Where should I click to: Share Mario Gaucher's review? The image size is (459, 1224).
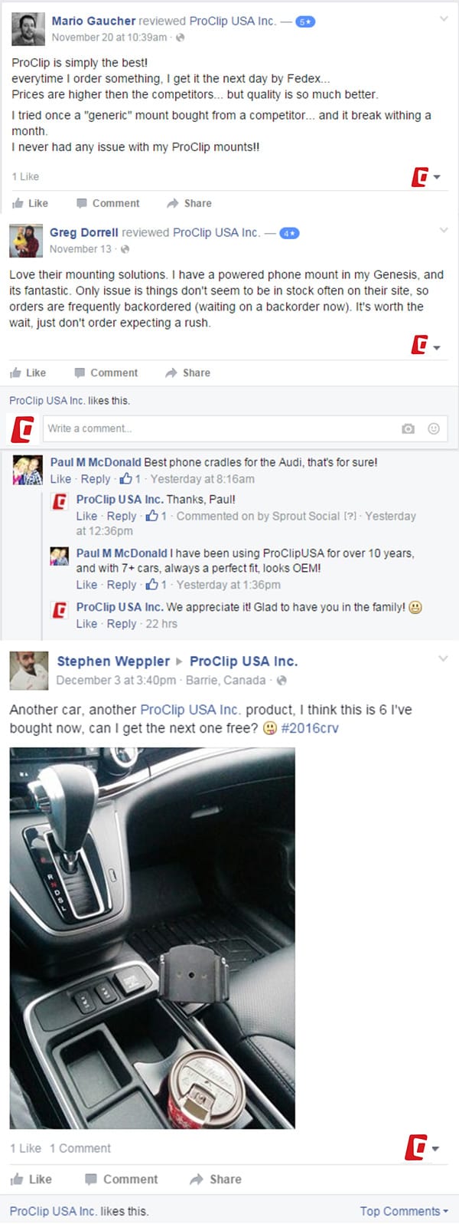pyautogui.click(x=189, y=203)
